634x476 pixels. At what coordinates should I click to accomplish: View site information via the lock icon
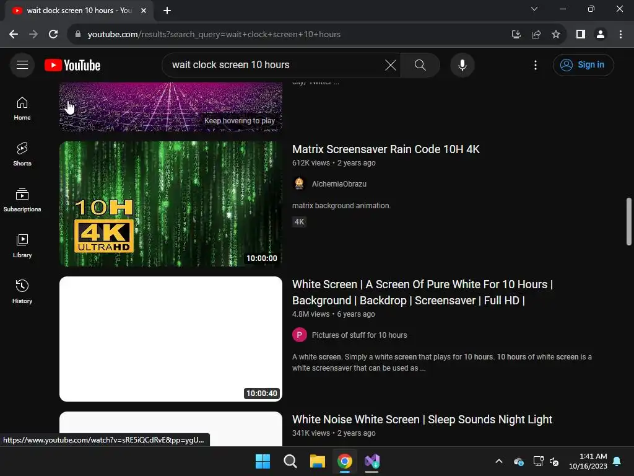[x=78, y=35]
